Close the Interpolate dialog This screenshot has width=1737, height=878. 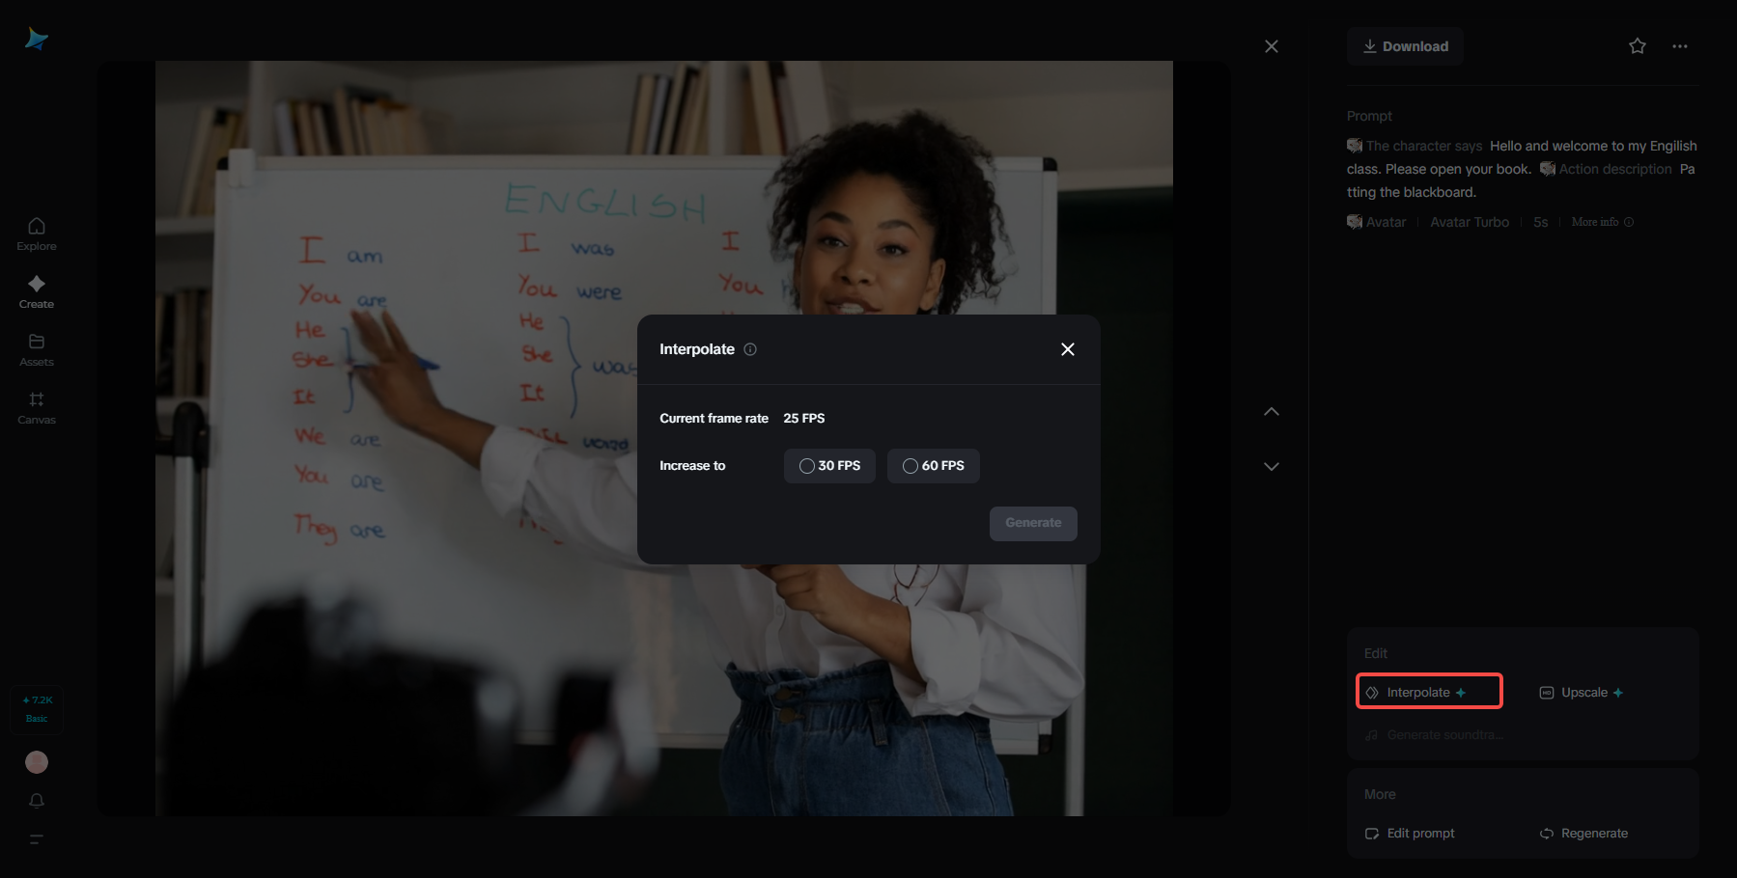(1068, 349)
